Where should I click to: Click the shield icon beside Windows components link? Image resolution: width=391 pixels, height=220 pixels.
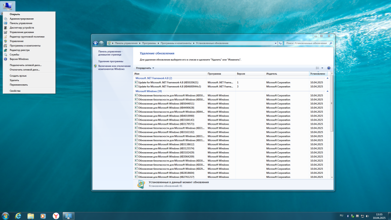[x=95, y=66]
